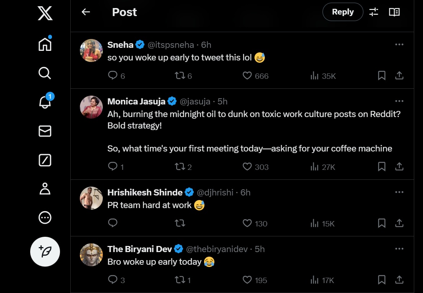Open more options on Hrishikesh Shinde's reply
This screenshot has width=423, height=293.
(399, 192)
